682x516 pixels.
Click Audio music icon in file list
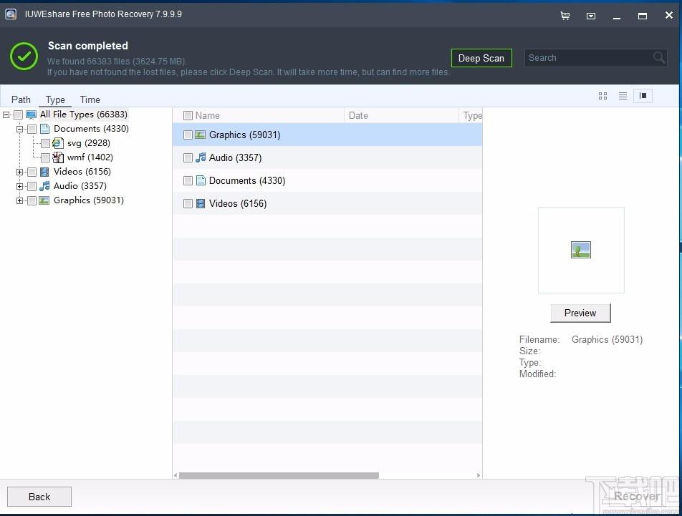coord(201,157)
